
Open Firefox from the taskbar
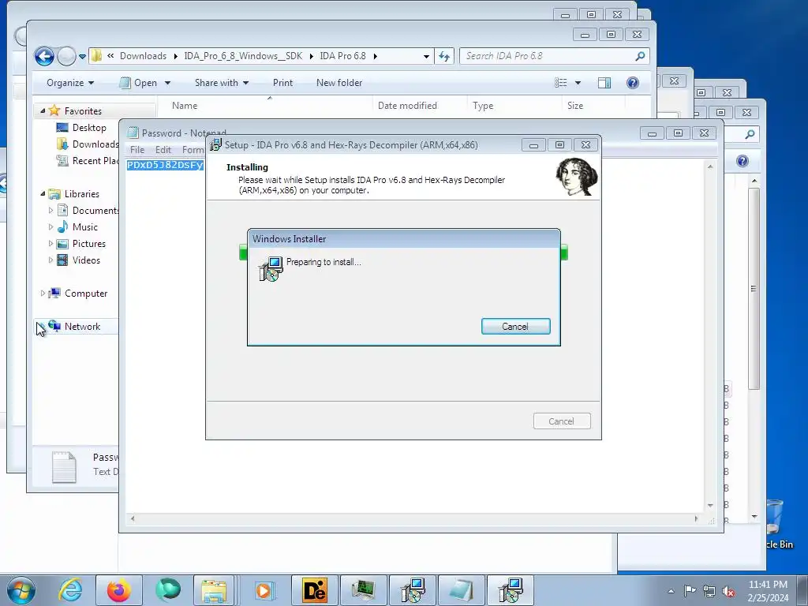click(119, 590)
